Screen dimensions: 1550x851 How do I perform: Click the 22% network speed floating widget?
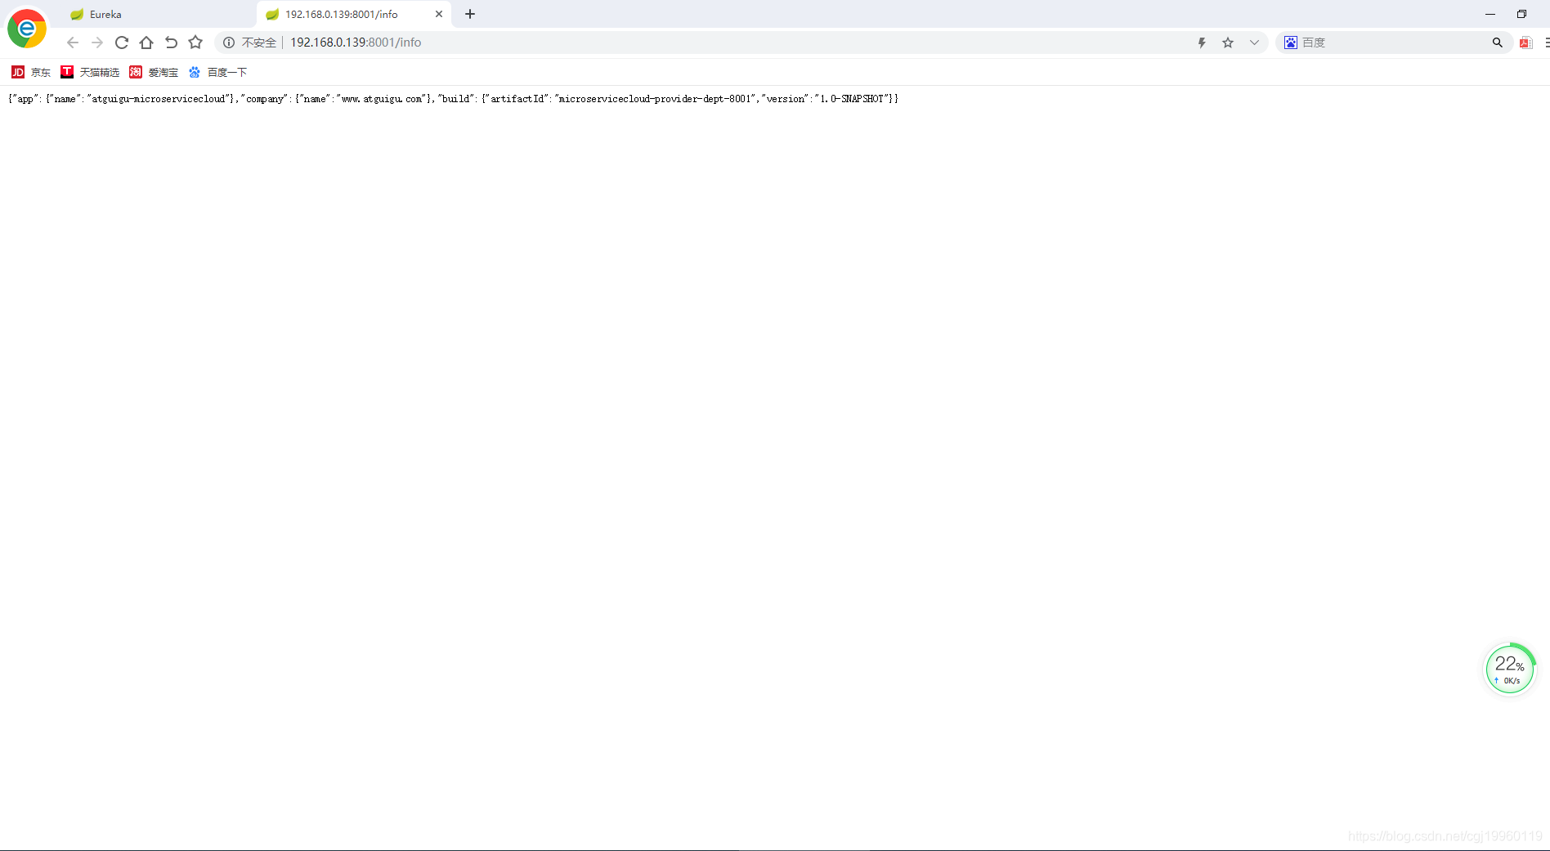pos(1510,670)
